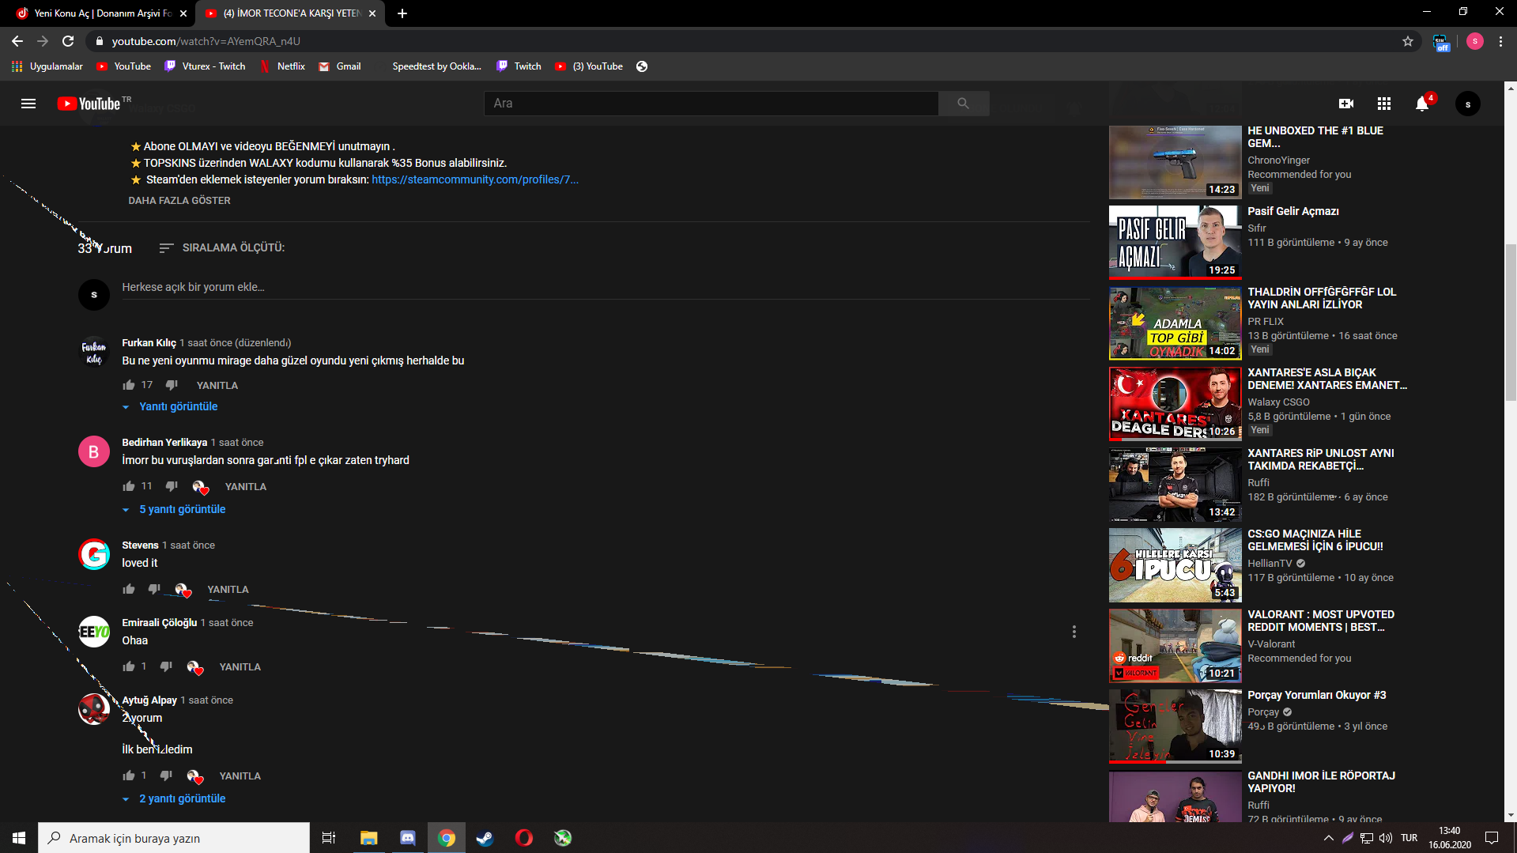1517x853 pixels.
Task: Open a new browser tab
Action: [402, 13]
